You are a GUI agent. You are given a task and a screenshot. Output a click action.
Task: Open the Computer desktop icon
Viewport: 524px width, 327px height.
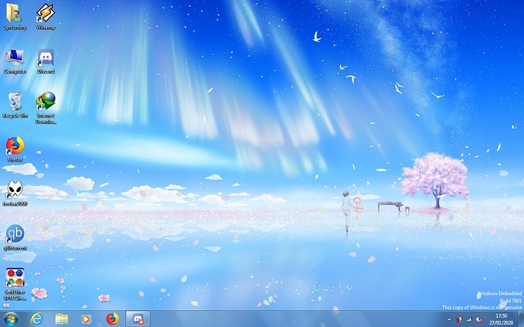[x=14, y=61]
